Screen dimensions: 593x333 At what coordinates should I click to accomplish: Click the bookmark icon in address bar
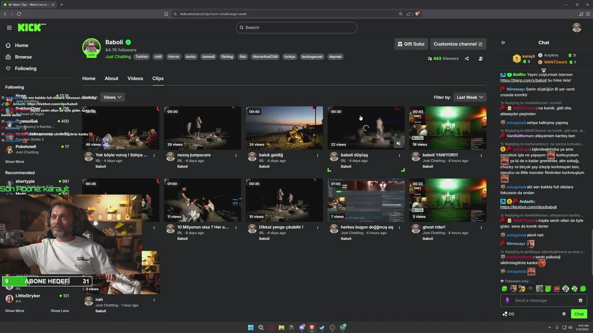[166, 14]
